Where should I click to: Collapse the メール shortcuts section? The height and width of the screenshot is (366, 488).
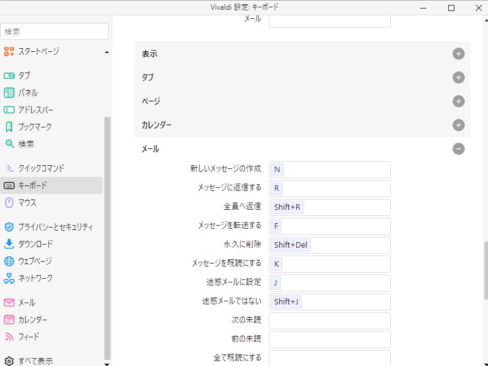[x=459, y=149]
